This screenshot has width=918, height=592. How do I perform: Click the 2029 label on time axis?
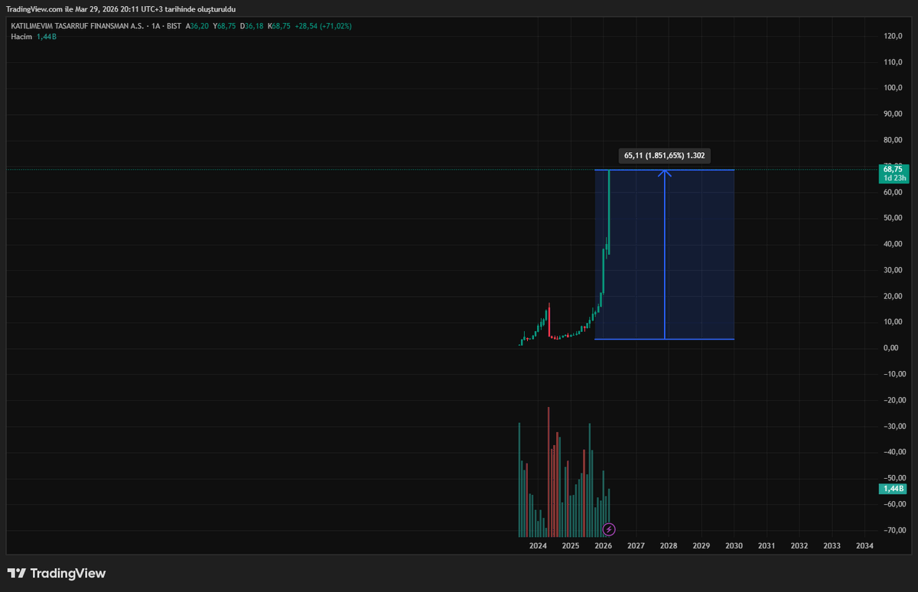click(702, 546)
